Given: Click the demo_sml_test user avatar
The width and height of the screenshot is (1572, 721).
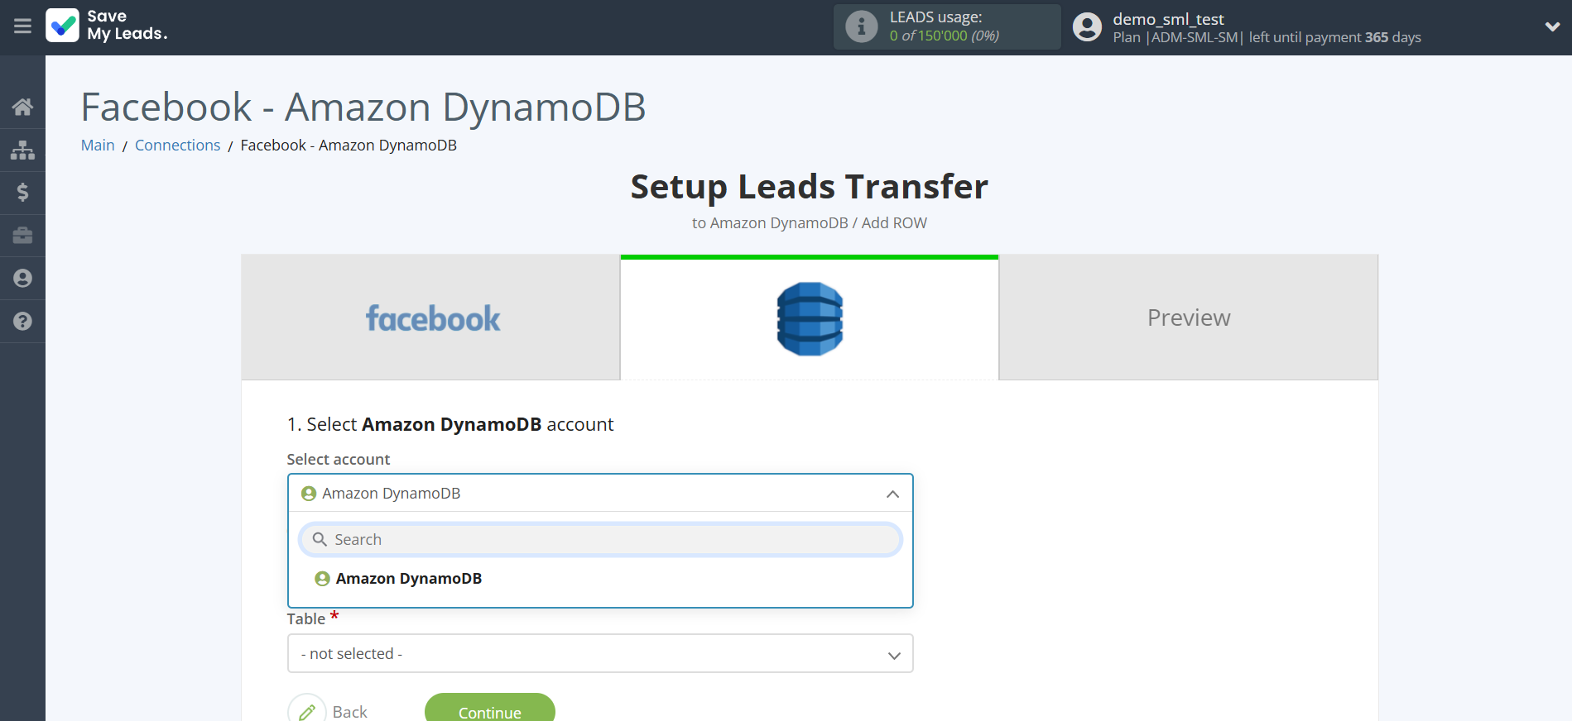Looking at the screenshot, I should [x=1087, y=27].
